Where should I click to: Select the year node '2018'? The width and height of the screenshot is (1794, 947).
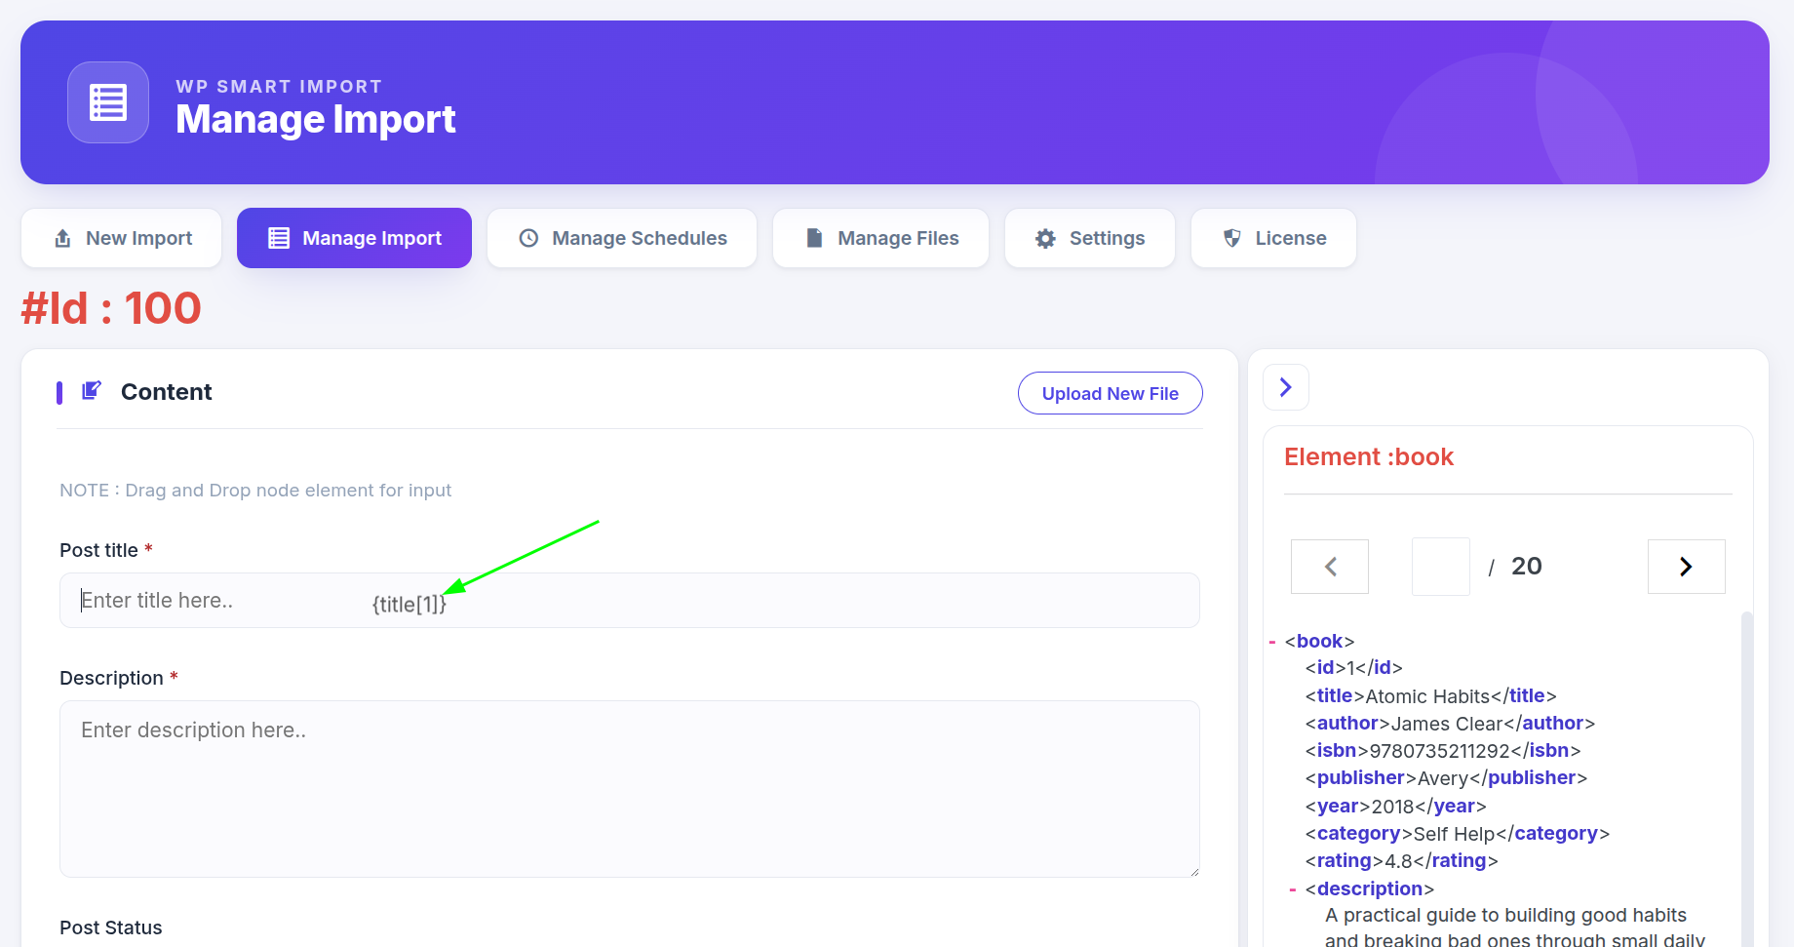[x=1396, y=807]
